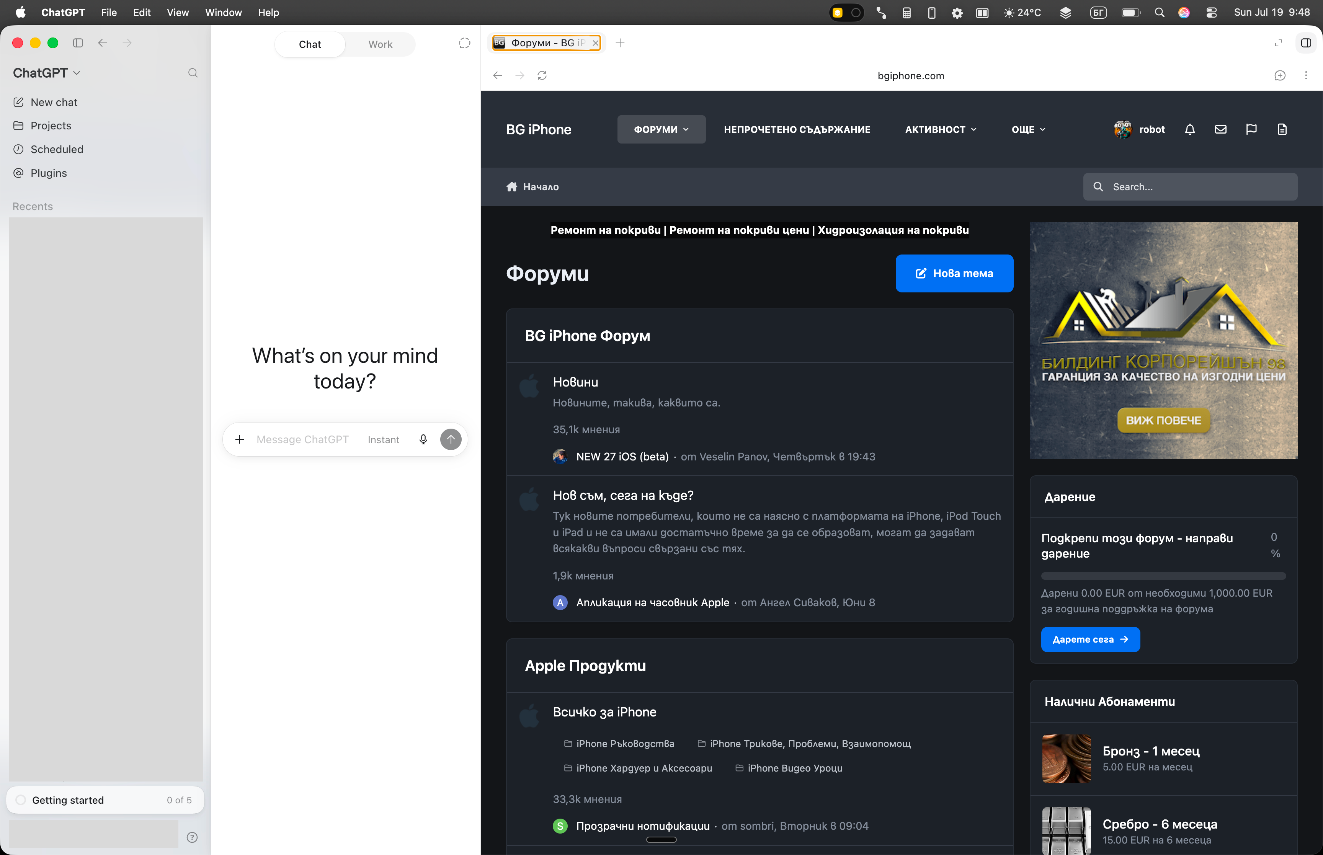Image resolution: width=1323 pixels, height=855 pixels.
Task: Close the Форуми - BG iPhone tab
Action: click(595, 43)
